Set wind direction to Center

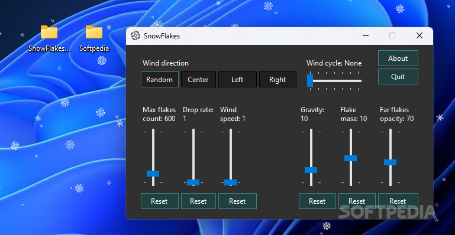(x=198, y=80)
